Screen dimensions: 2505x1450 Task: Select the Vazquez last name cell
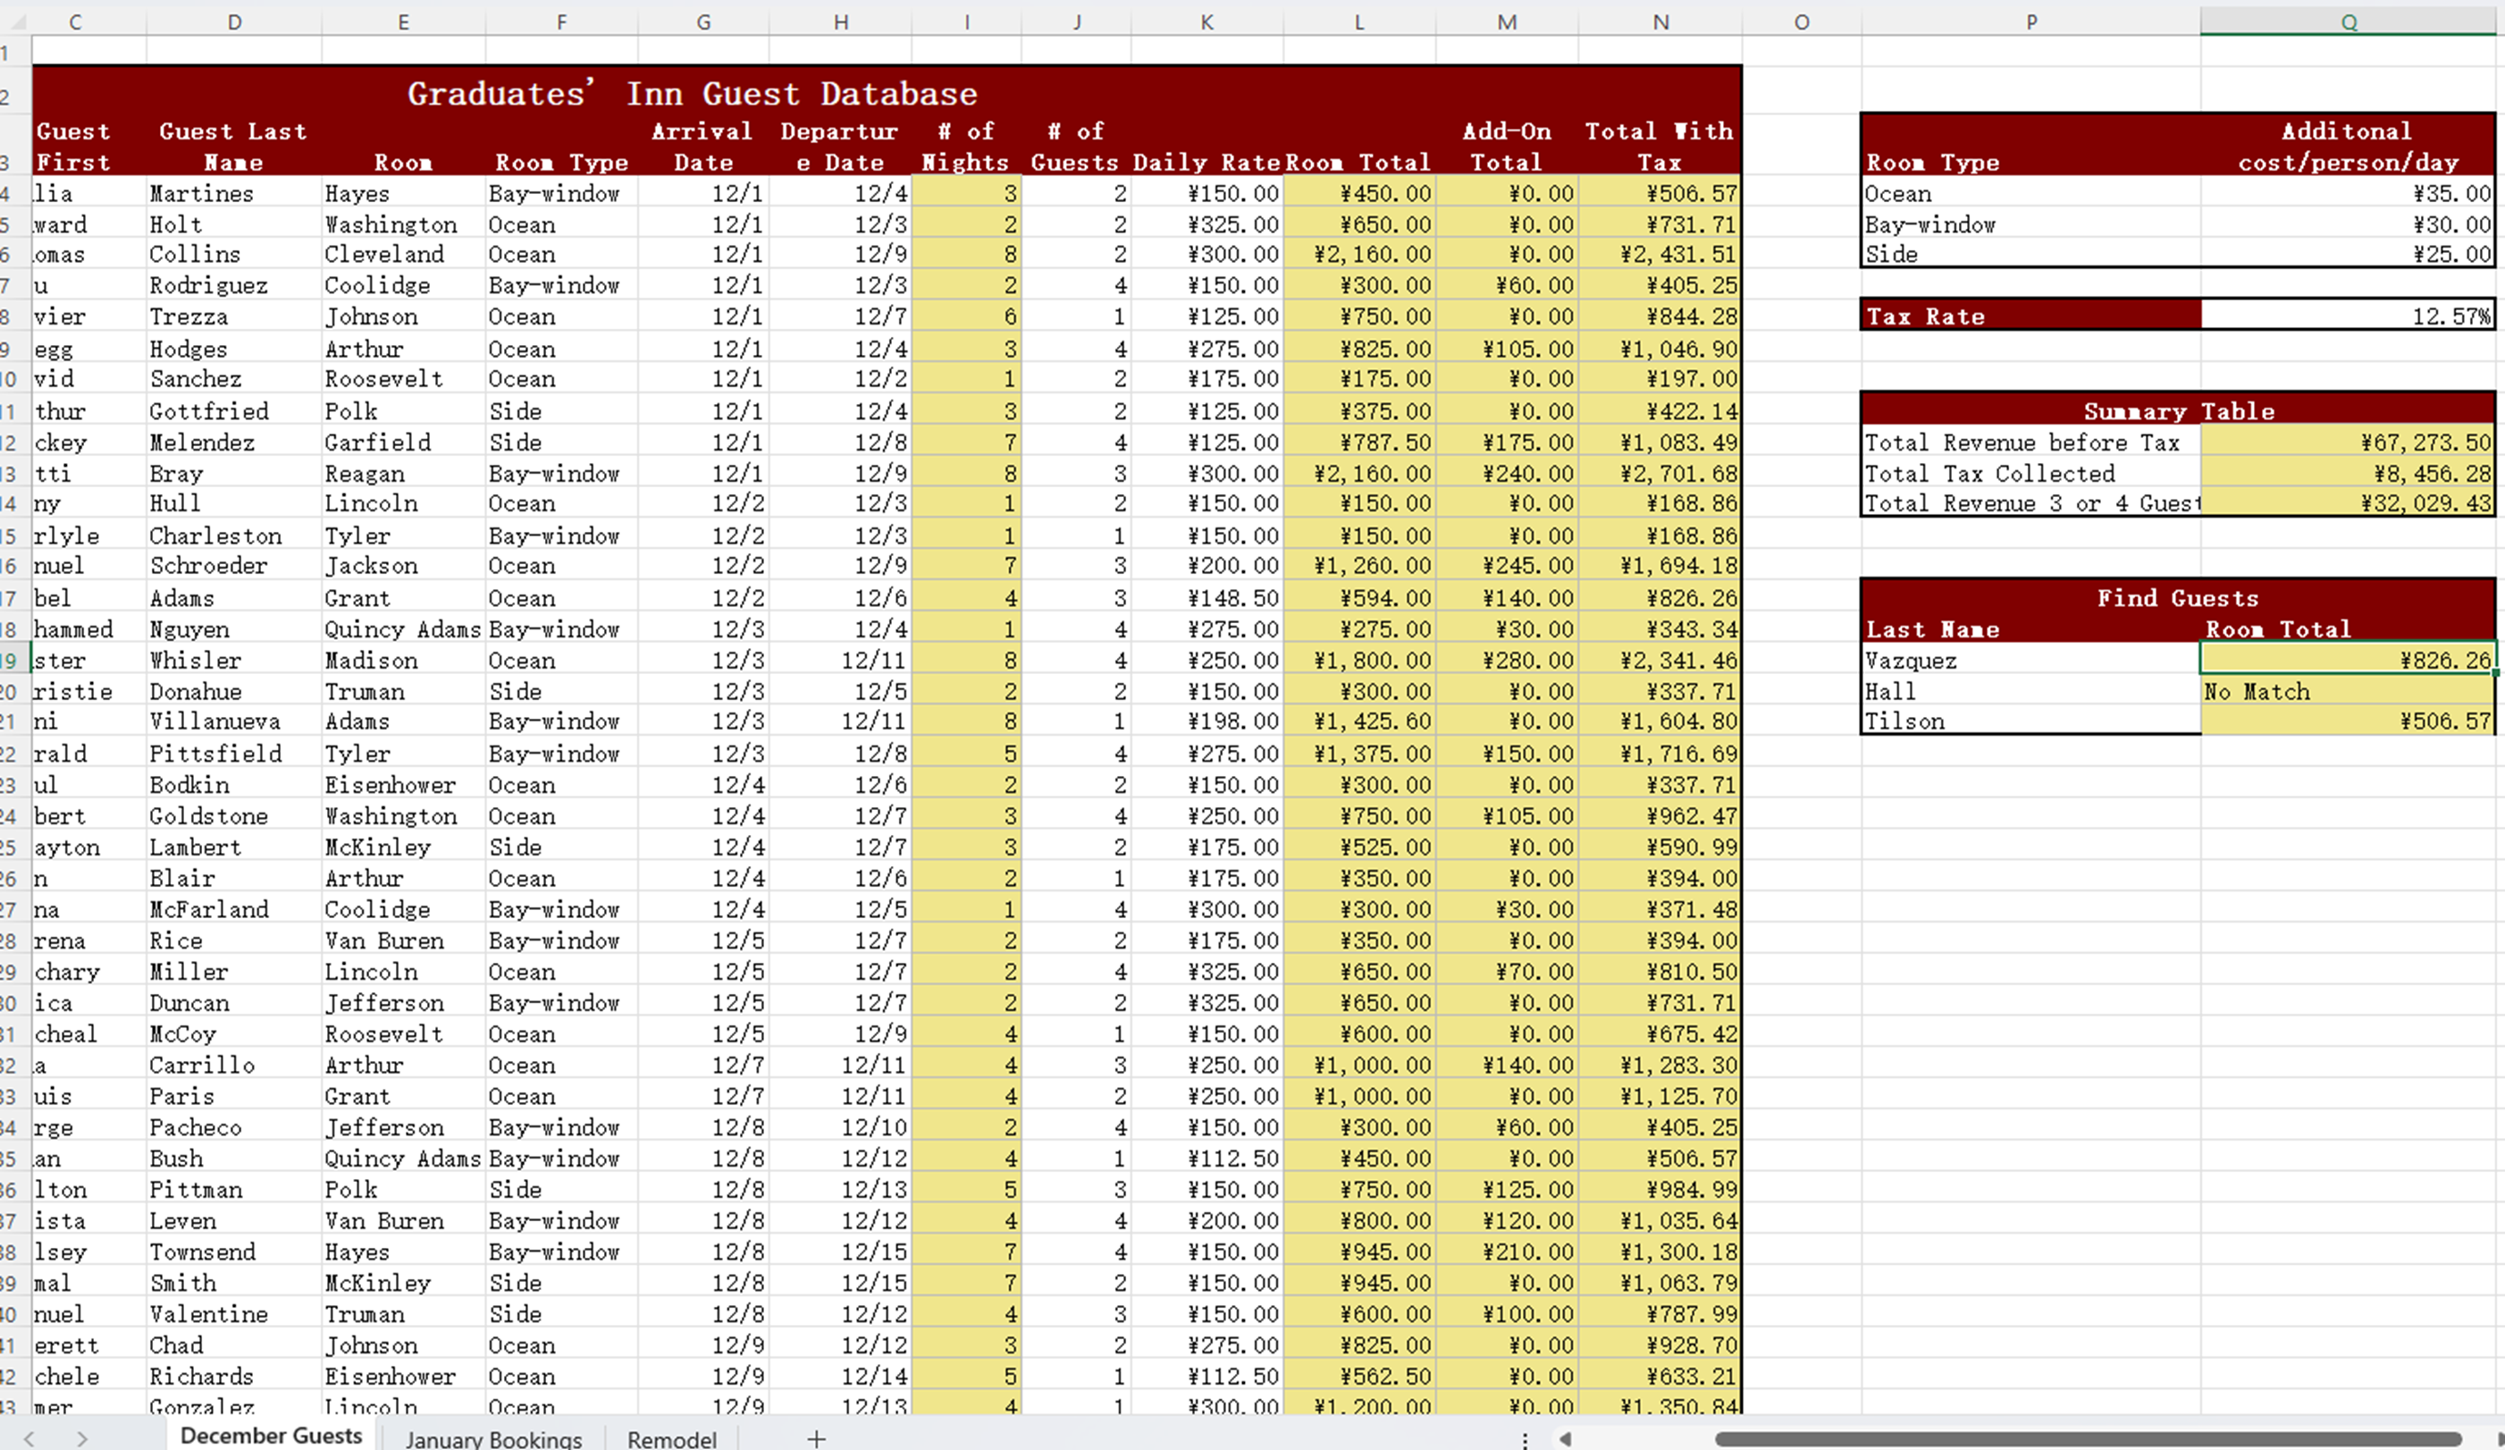pyautogui.click(x=2030, y=661)
